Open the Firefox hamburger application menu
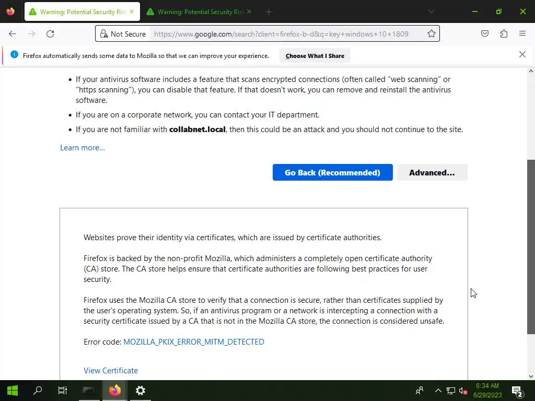This screenshot has width=535, height=401. click(x=522, y=33)
